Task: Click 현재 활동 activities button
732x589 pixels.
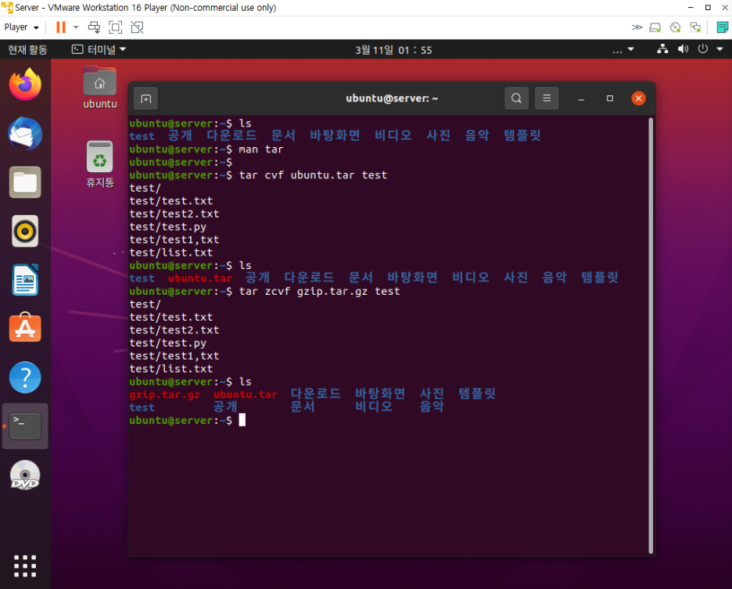Action: (x=27, y=49)
